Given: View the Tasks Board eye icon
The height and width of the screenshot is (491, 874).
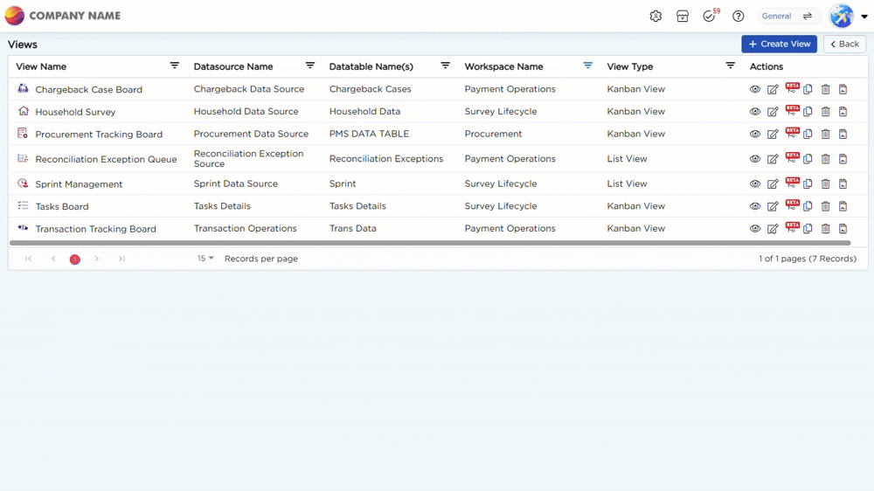Looking at the screenshot, I should pos(755,206).
